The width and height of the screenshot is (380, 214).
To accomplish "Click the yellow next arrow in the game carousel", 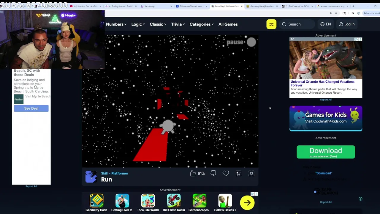I will (x=247, y=203).
